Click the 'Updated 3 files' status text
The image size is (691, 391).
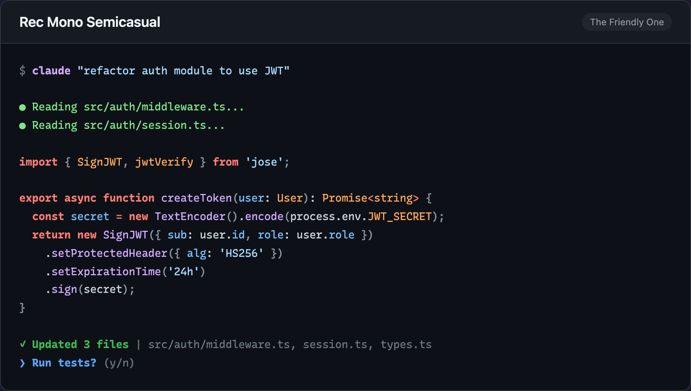[80, 344]
